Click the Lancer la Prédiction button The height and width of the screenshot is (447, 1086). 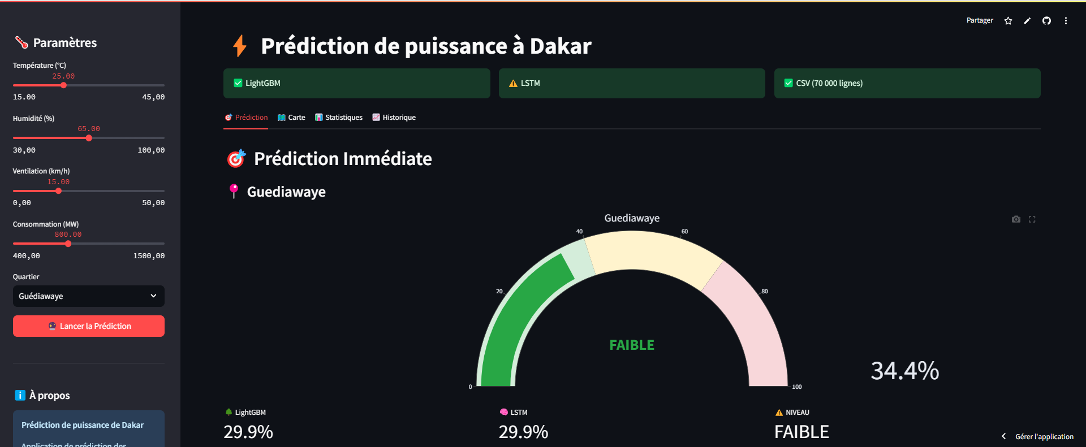[88, 326]
